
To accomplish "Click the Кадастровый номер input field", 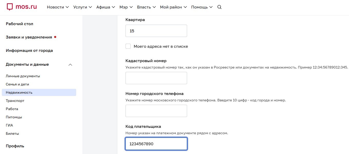I will 156,78.
